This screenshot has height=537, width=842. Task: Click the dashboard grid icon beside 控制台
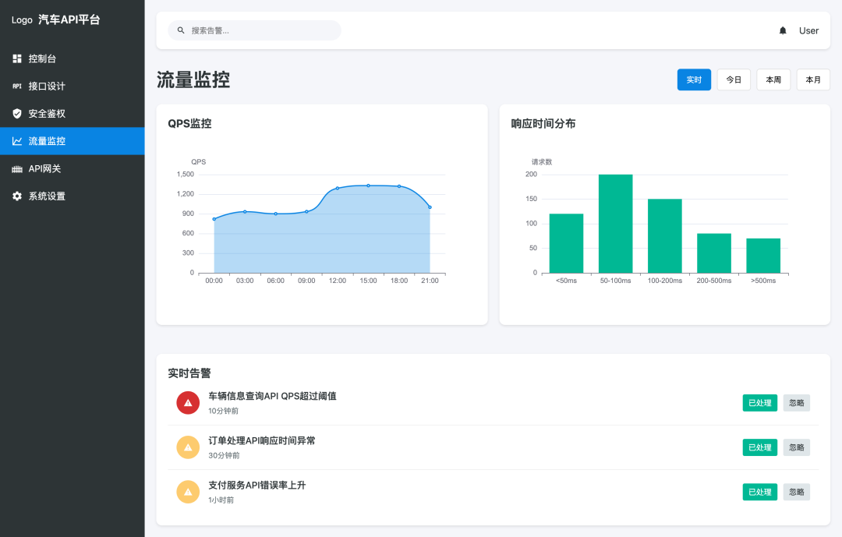[x=17, y=59]
